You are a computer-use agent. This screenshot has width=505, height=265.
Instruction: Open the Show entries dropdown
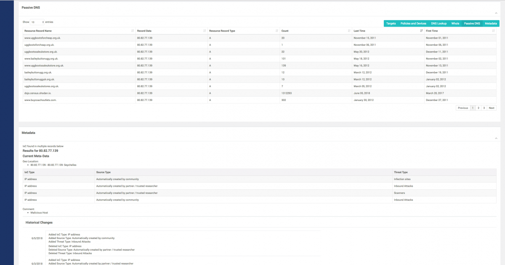pos(37,22)
